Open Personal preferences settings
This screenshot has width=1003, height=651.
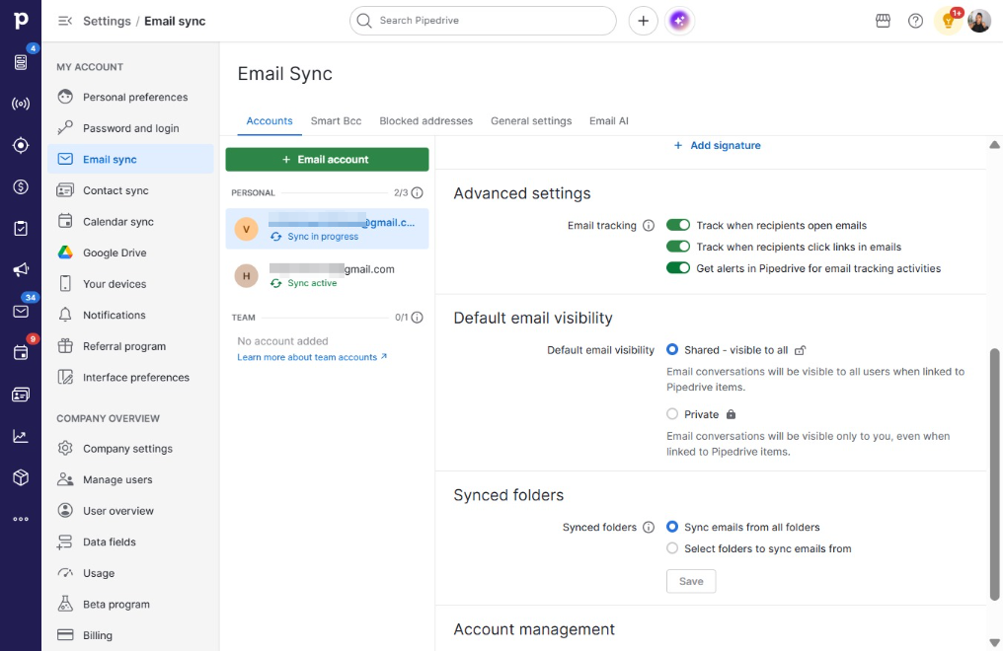click(130, 97)
